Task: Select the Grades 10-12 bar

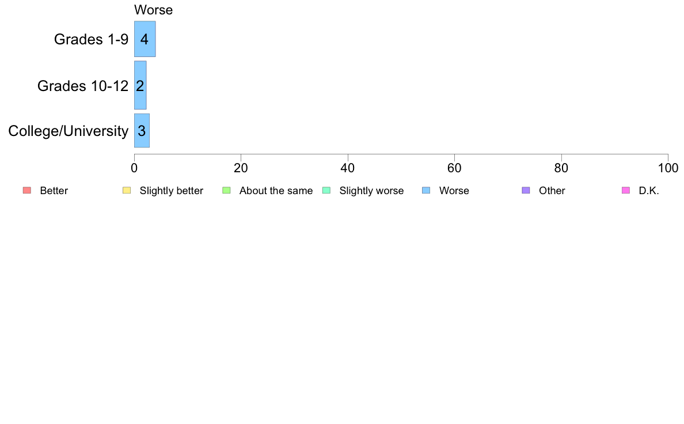Action: click(x=140, y=85)
